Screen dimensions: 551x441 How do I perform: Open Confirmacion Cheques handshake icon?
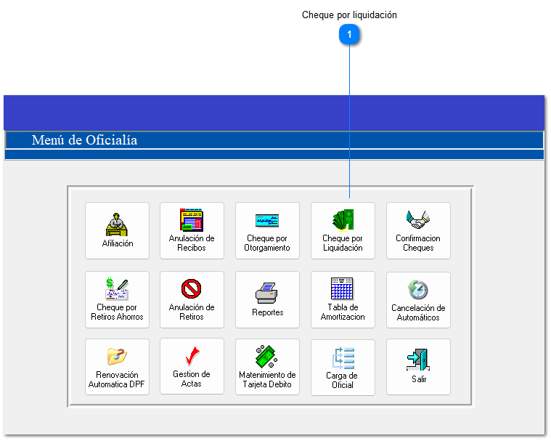[x=418, y=217]
